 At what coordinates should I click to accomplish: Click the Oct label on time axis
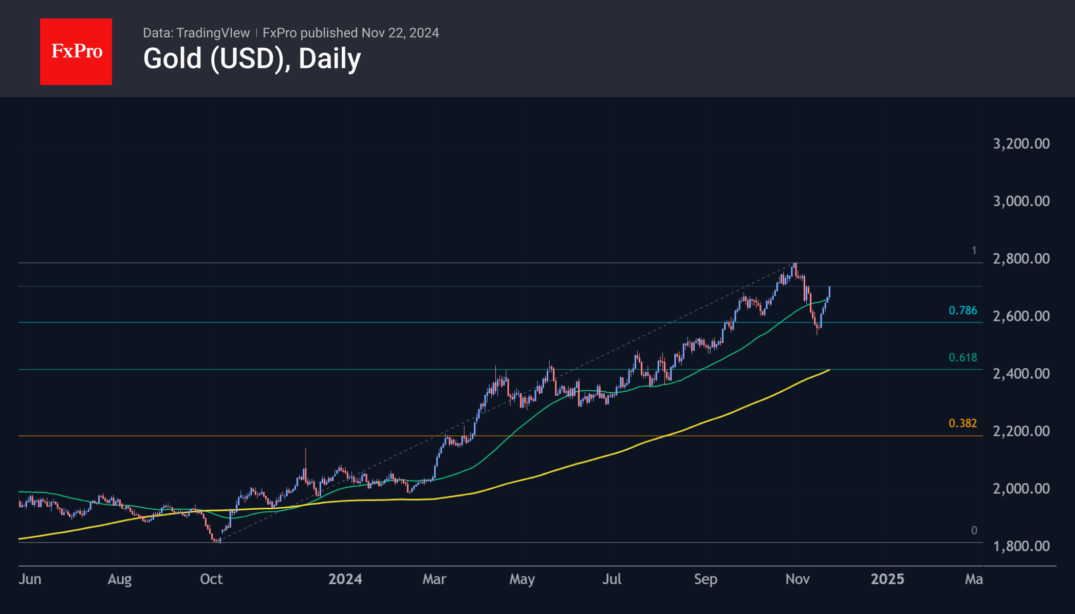click(x=211, y=579)
